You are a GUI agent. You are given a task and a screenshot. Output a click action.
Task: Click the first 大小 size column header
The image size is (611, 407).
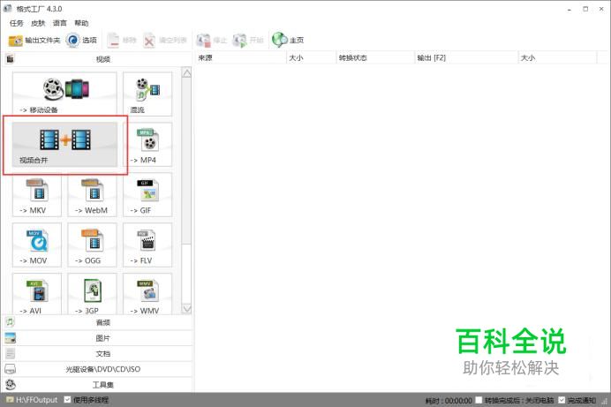[312, 57]
